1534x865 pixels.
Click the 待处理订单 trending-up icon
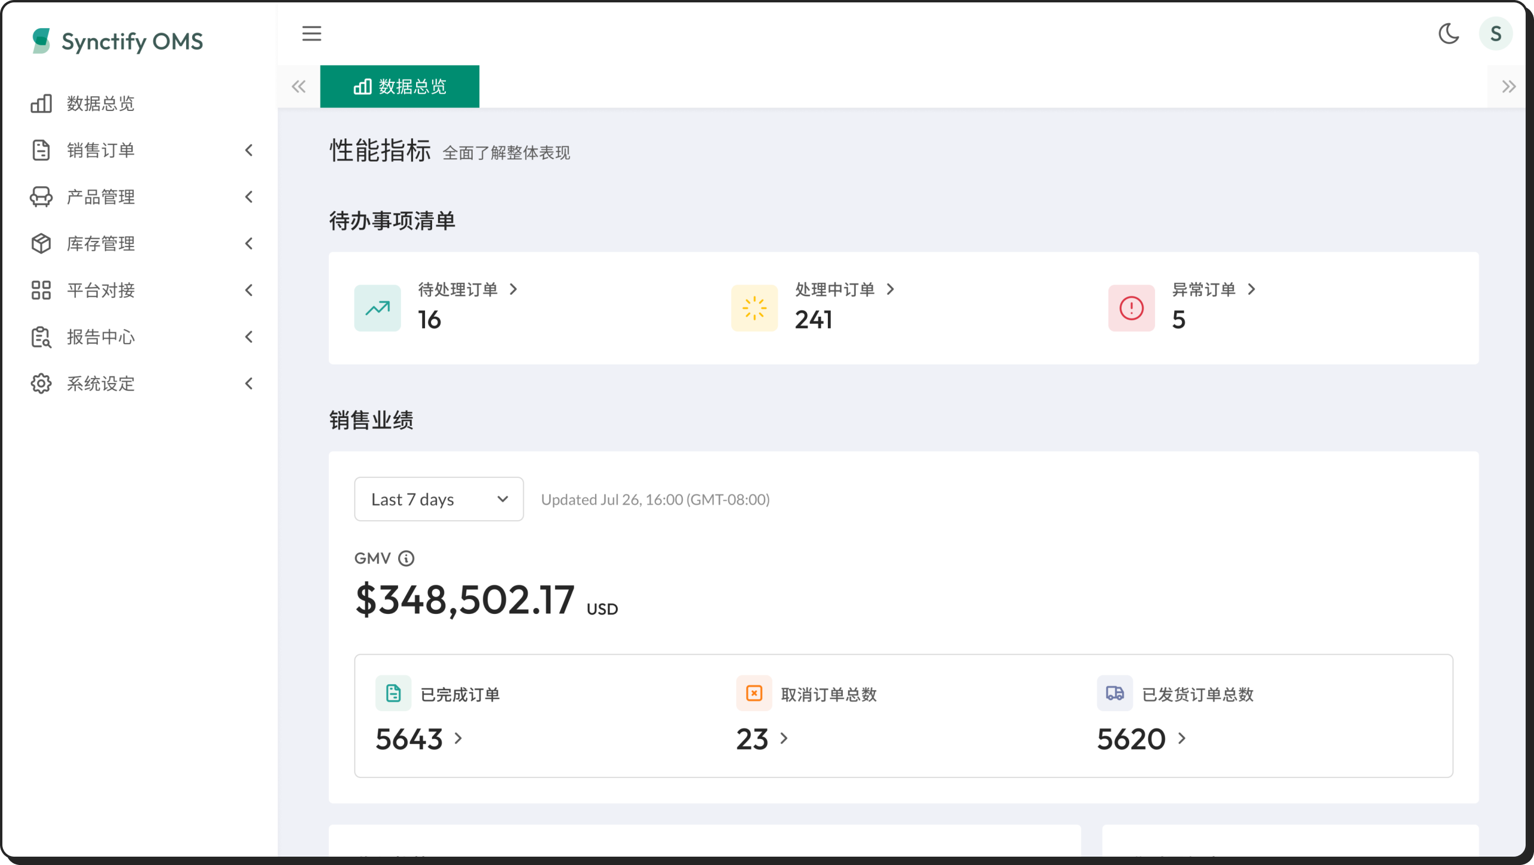(x=377, y=308)
